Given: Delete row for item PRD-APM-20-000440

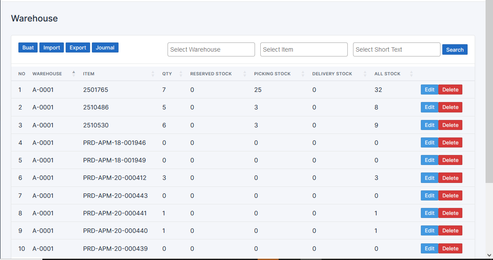Looking at the screenshot, I should 450,231.
